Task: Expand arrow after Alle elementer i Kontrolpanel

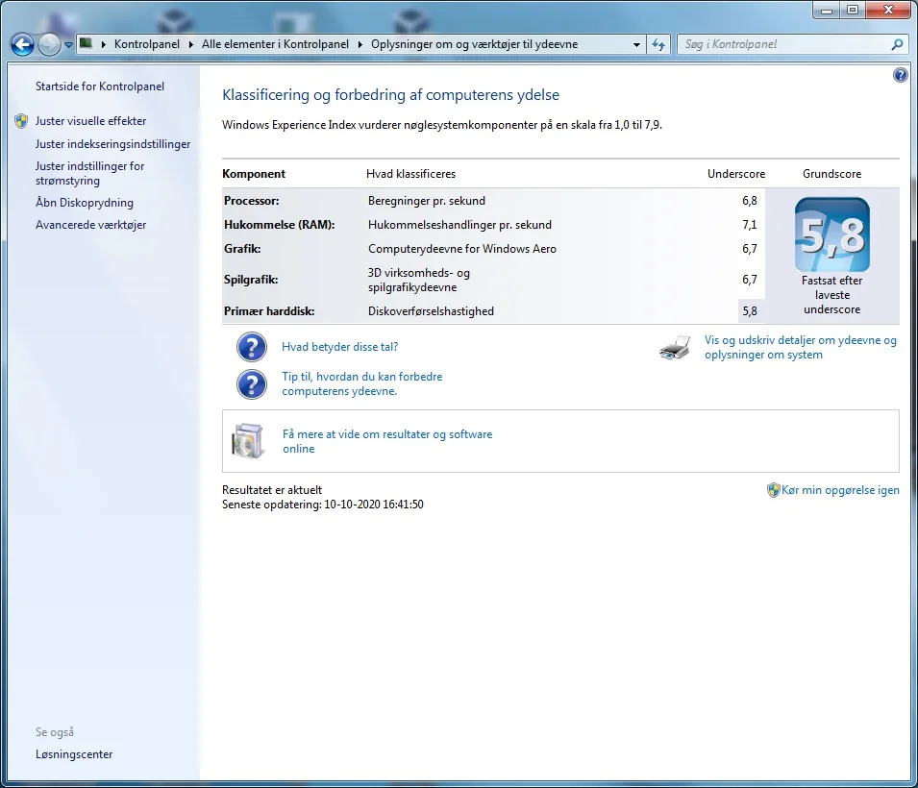Action: (x=360, y=44)
